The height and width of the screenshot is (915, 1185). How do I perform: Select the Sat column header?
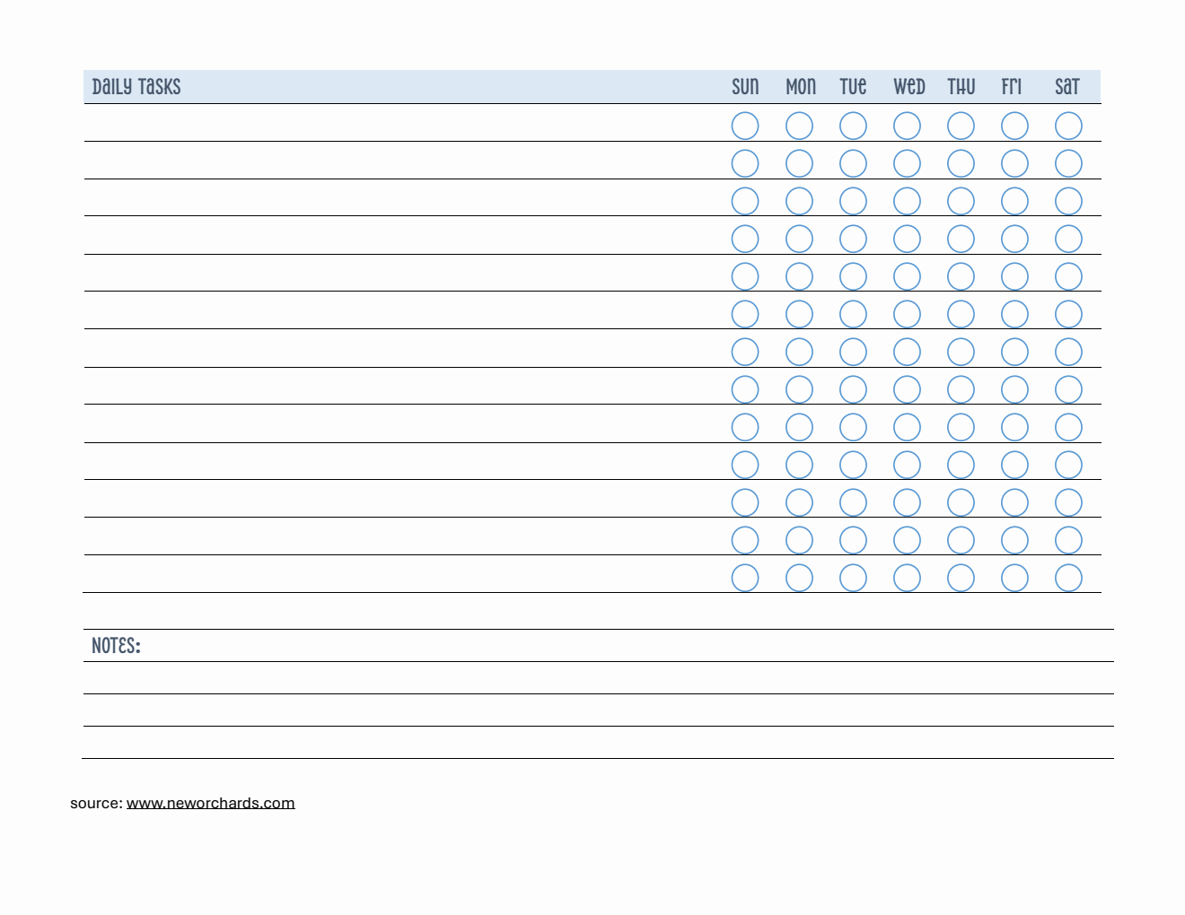click(1067, 87)
